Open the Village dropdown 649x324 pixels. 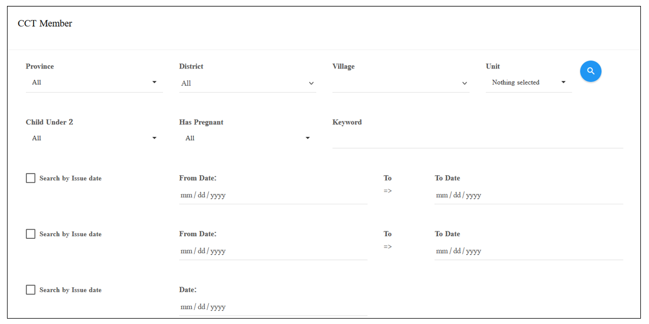pyautogui.click(x=401, y=83)
